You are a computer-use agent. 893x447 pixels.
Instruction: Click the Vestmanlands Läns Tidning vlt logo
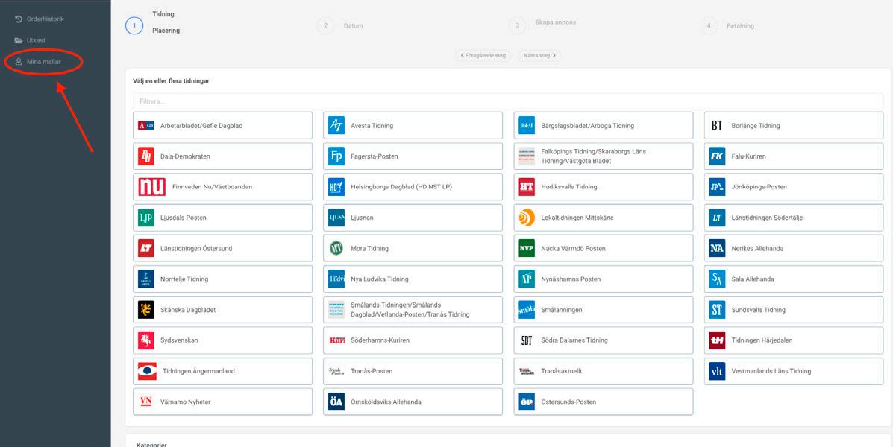[x=717, y=371]
